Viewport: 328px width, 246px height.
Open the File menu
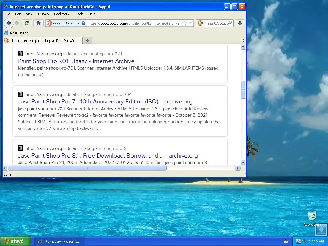[x=7, y=14]
